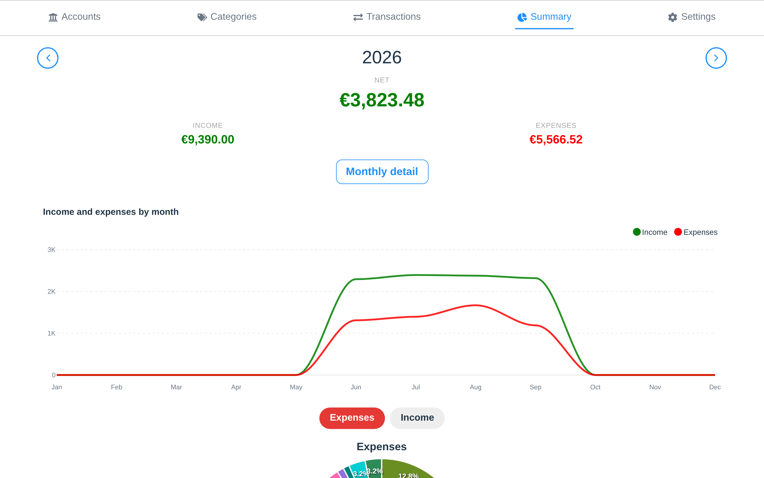Screen dimensions: 764x478
Task: Click the May label on the chart axis
Action: coord(296,387)
